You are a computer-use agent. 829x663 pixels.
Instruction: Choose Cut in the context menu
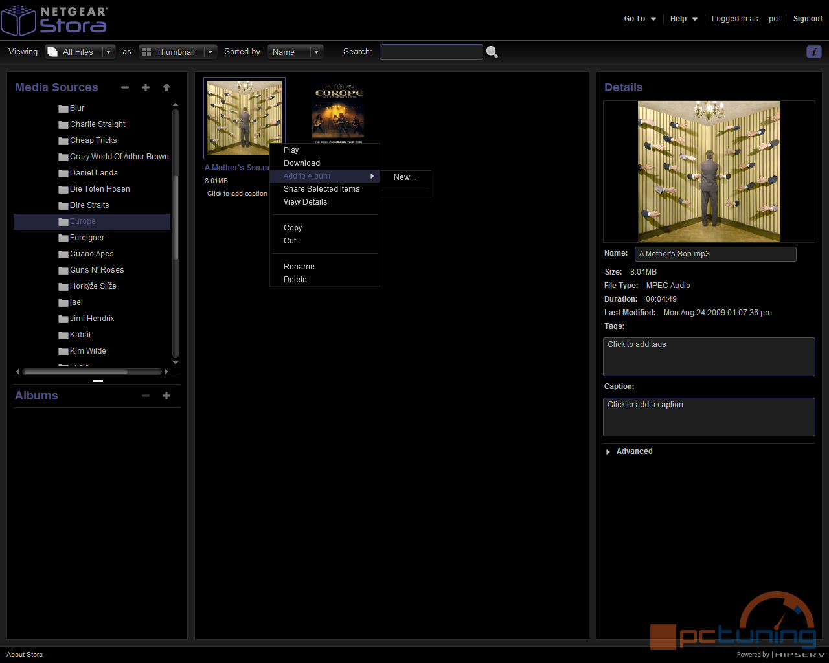(x=324, y=241)
